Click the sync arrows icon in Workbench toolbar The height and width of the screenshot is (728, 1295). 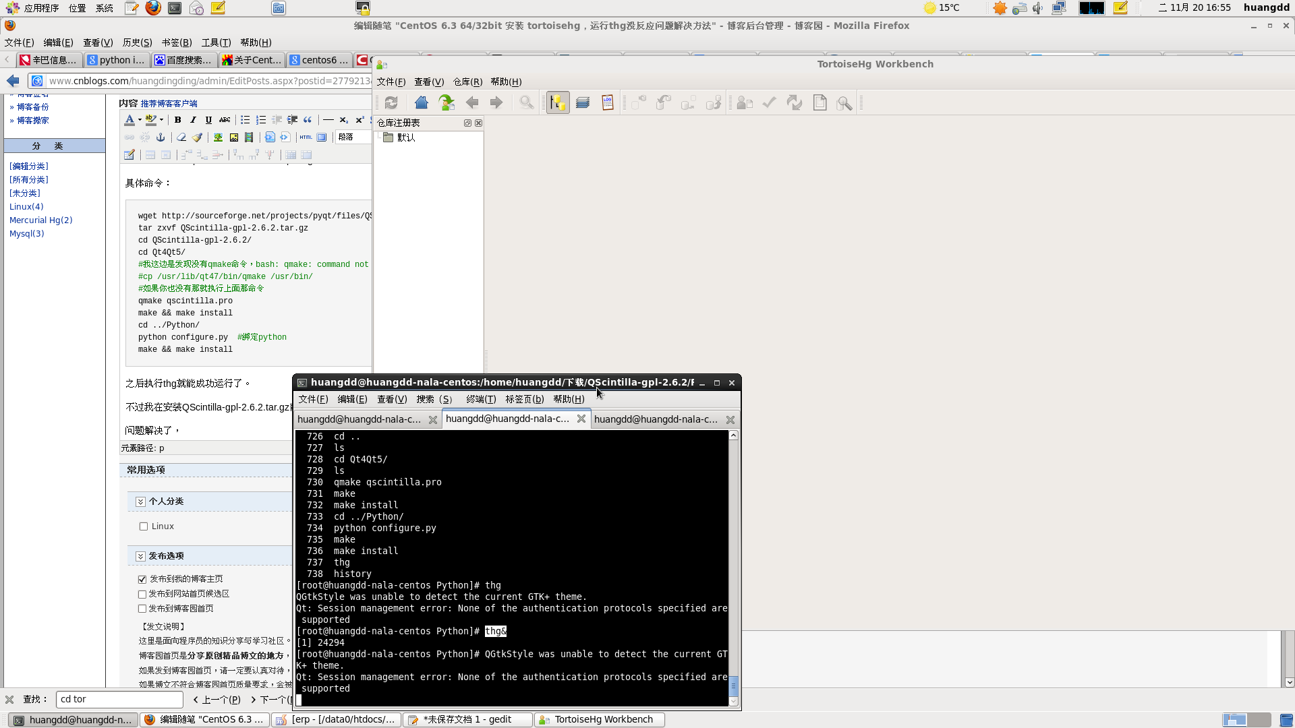point(795,103)
